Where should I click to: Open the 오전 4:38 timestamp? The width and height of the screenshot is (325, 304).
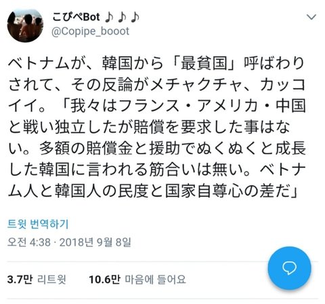pos(29,242)
